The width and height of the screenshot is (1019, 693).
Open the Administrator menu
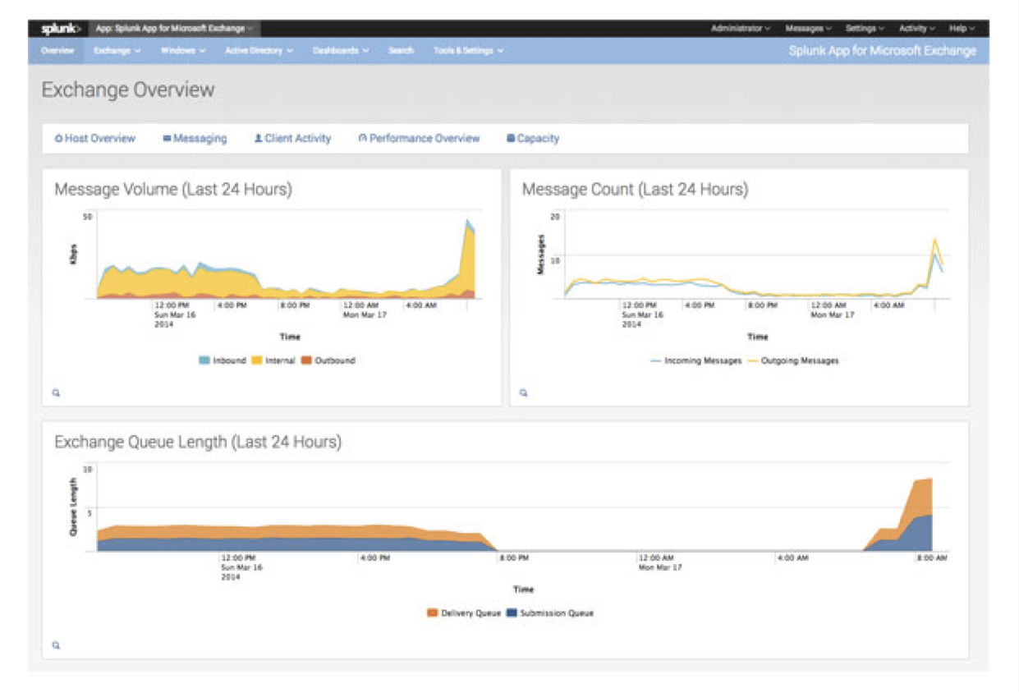[x=741, y=29]
